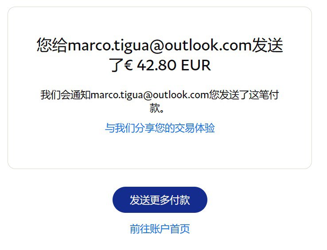
Task: Click 我们会通知 in the notification sentence
Action: (x=66, y=95)
